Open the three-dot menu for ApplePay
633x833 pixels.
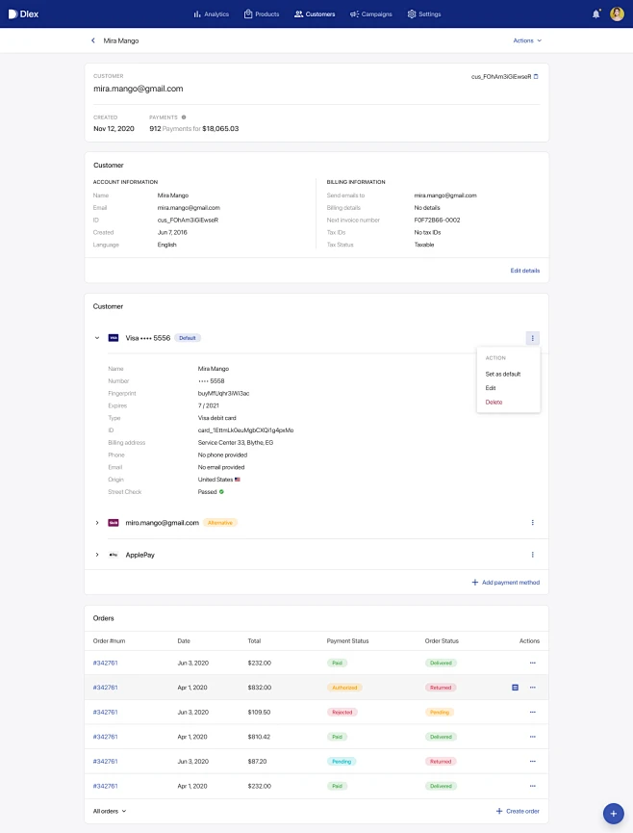[x=533, y=555]
